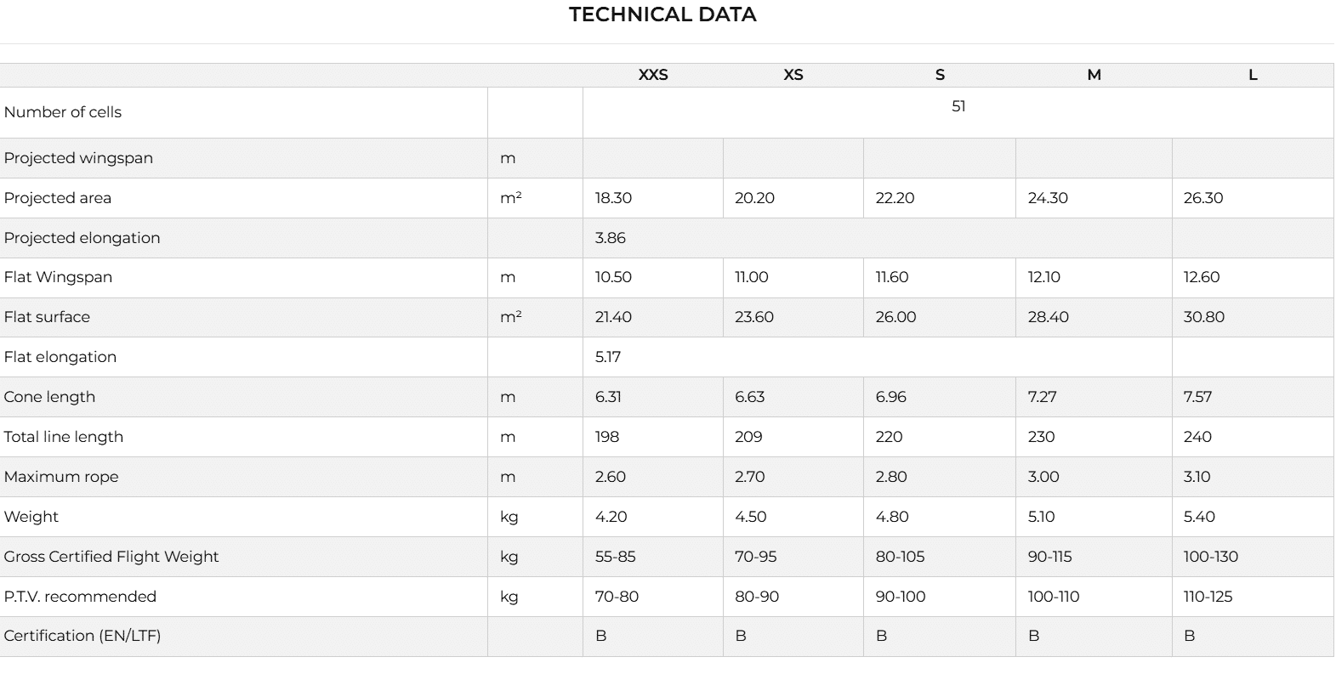Image resolution: width=1336 pixels, height=674 pixels.
Task: Select the M size column header
Action: click(x=1094, y=75)
